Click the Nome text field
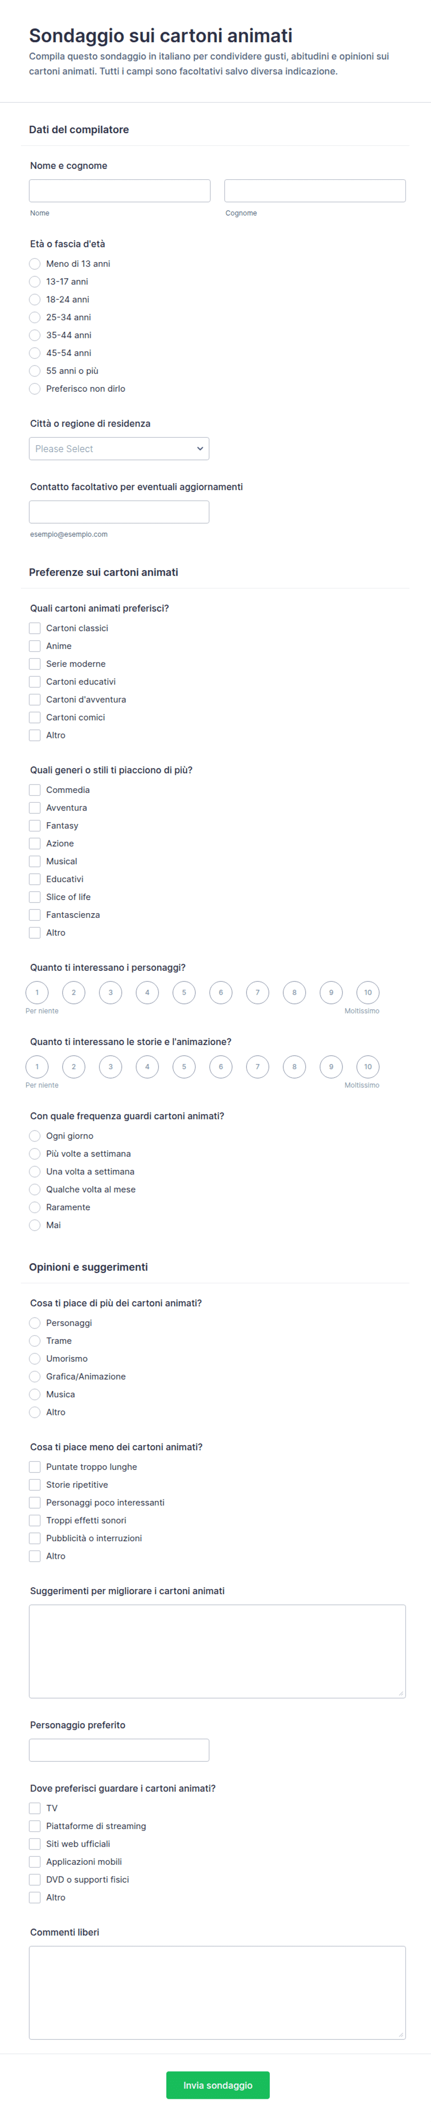The image size is (431, 2122). point(120,191)
